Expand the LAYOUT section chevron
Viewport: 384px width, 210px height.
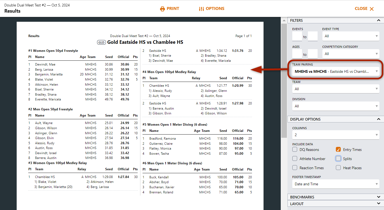coord(379,204)
